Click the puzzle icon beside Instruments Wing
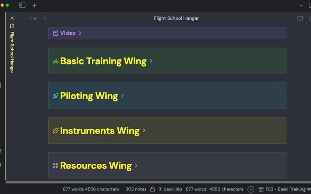The height and width of the screenshot is (194, 311). [56, 131]
